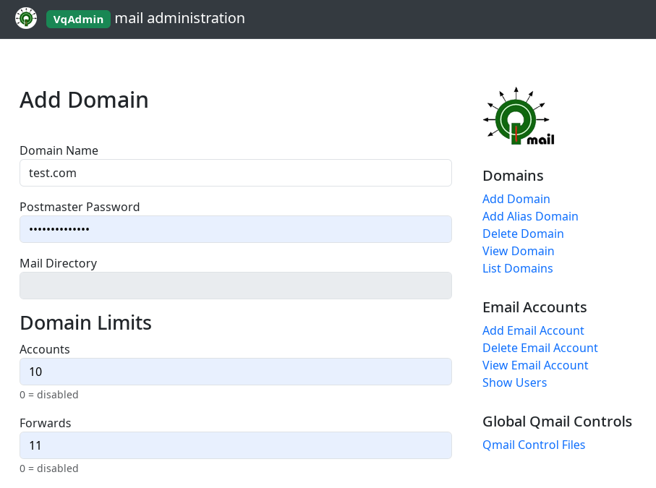Focus the Forwards limit field
Viewport: 656px width, 488px height.
(236, 445)
